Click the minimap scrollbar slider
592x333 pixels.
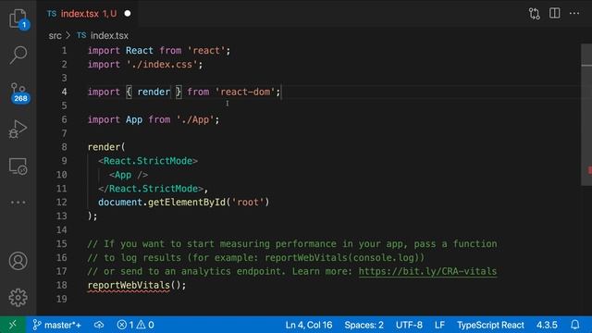[586, 115]
